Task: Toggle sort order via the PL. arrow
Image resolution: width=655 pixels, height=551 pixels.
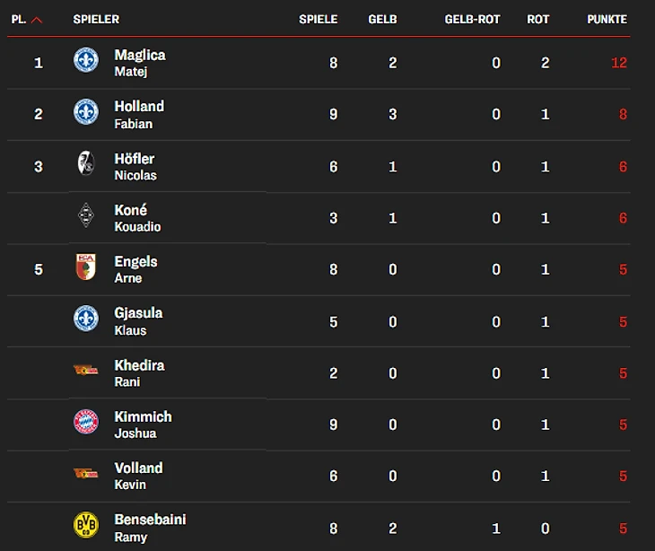Action: 37,20
